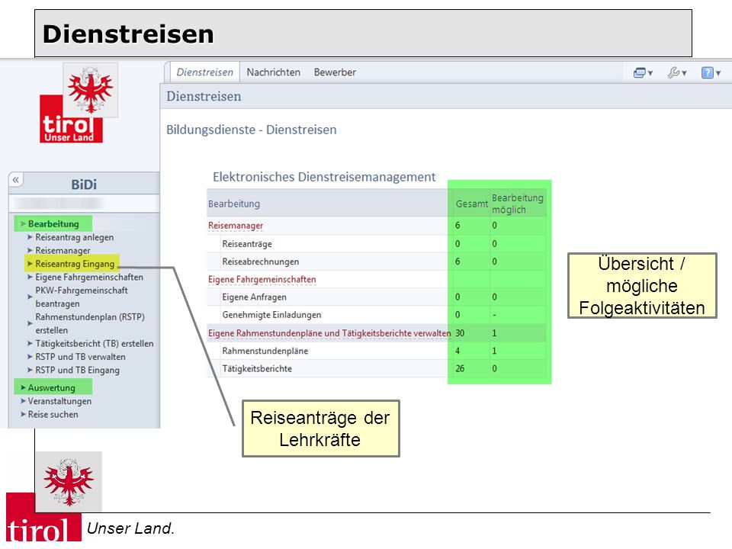This screenshot has height=549, width=732.
Task: Open Tätigkeitsbericht (TB) erstellen
Action: click(95, 344)
